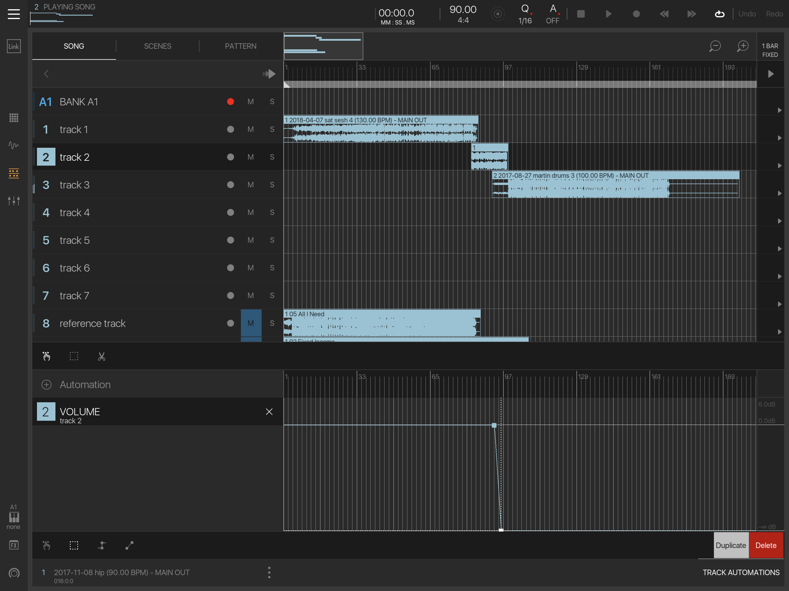This screenshot has width=789, height=591.
Task: Select the touch edit tool in song toolbar
Action: pyautogui.click(x=46, y=356)
